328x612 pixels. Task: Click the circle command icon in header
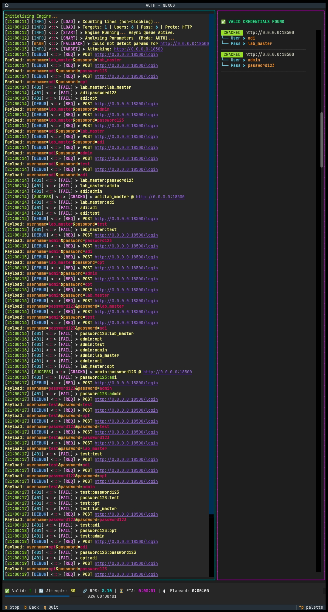click(x=7, y=5)
